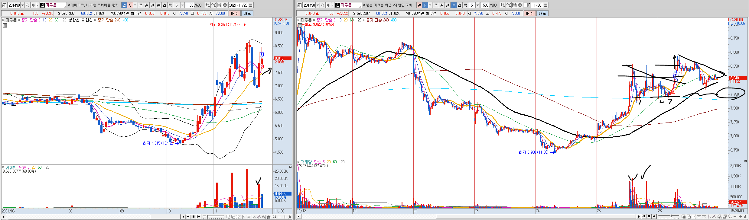Open the tick-count 5 dropdown arrow in left chart

pyautogui.click(x=182, y=5)
